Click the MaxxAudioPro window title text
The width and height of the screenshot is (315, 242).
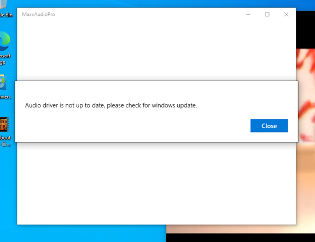pos(38,14)
